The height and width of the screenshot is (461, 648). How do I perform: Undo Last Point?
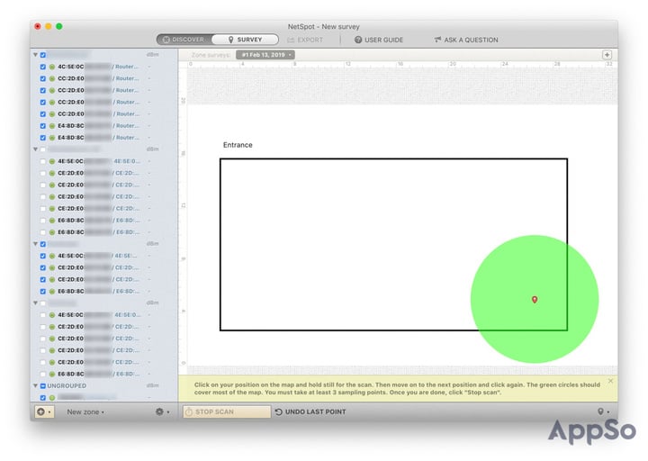tap(310, 411)
